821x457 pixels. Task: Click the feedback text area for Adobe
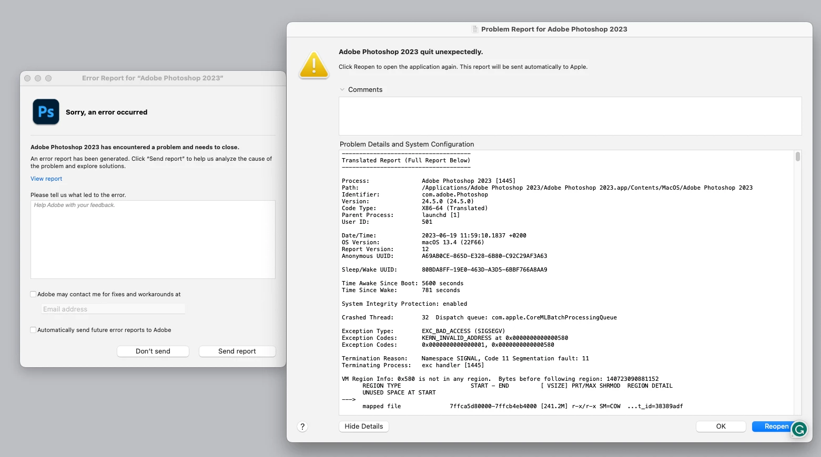[153, 240]
